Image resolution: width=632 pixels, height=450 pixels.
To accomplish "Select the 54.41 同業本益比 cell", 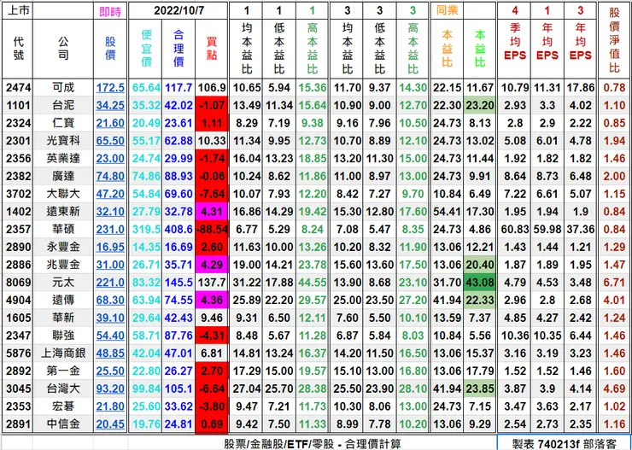I will coord(447,212).
